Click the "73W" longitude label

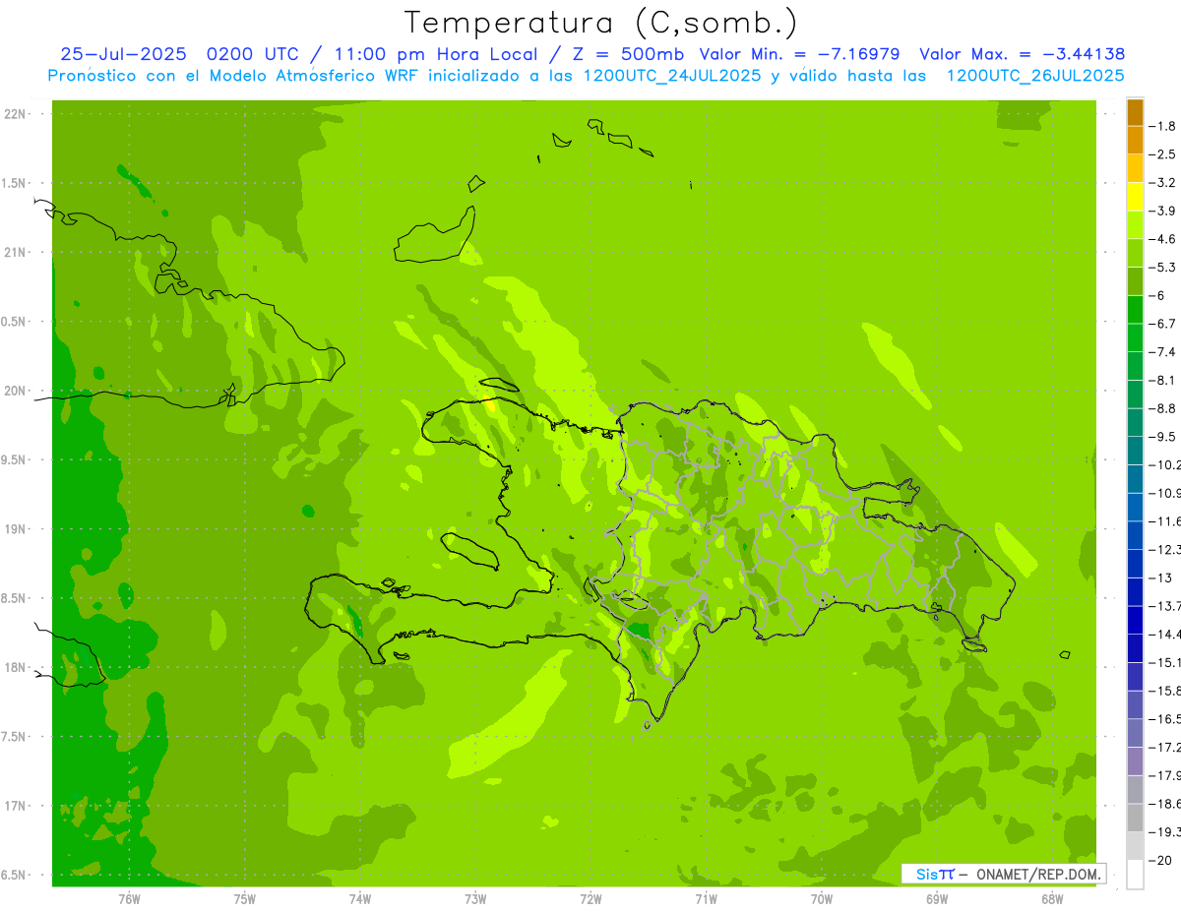coord(475,899)
